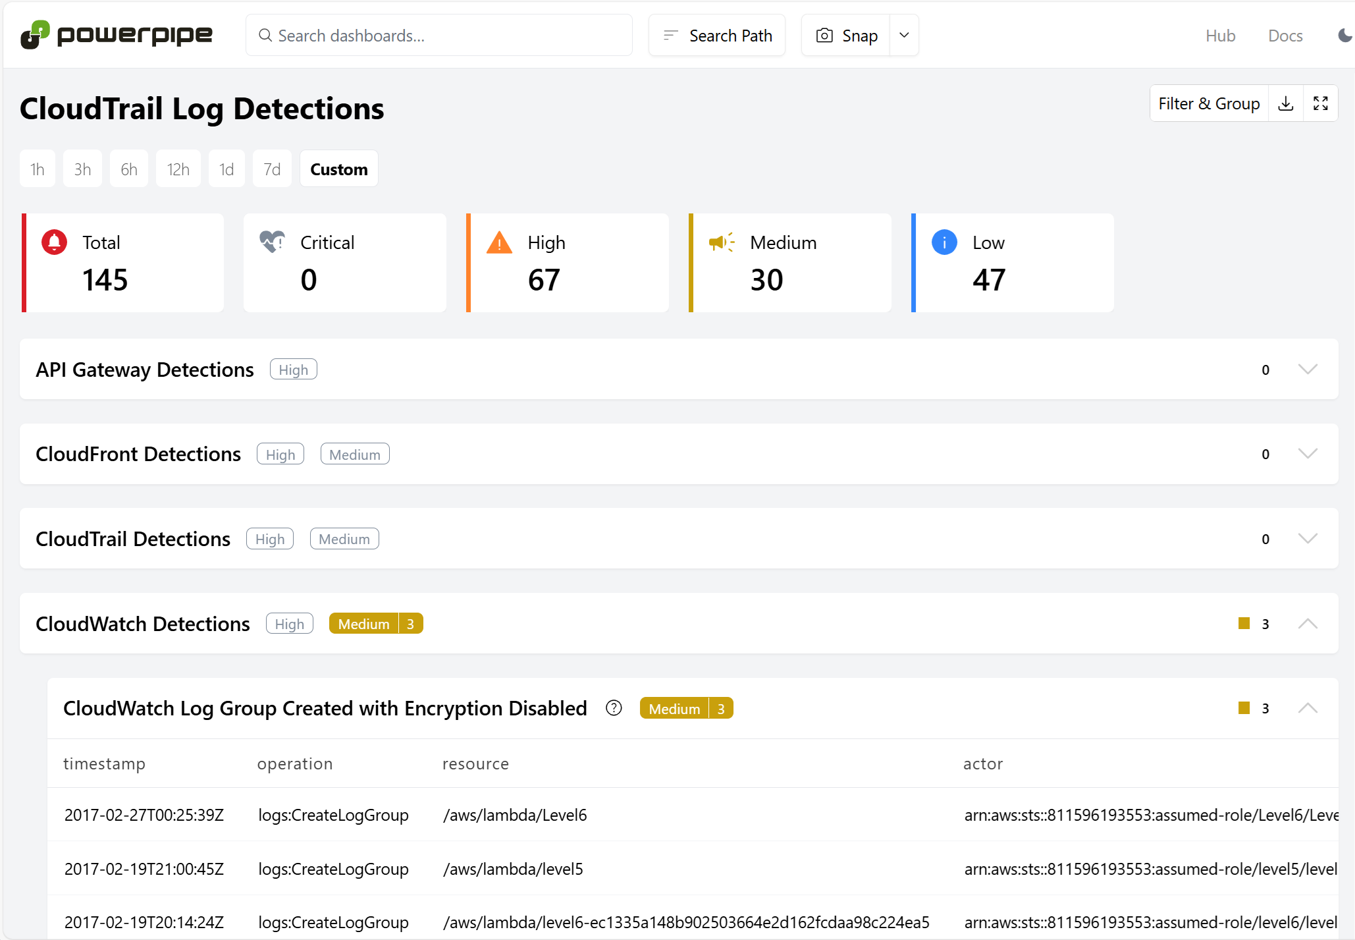The image size is (1355, 940).
Task: Click High tag on CloudTrail Detections
Action: point(270,539)
